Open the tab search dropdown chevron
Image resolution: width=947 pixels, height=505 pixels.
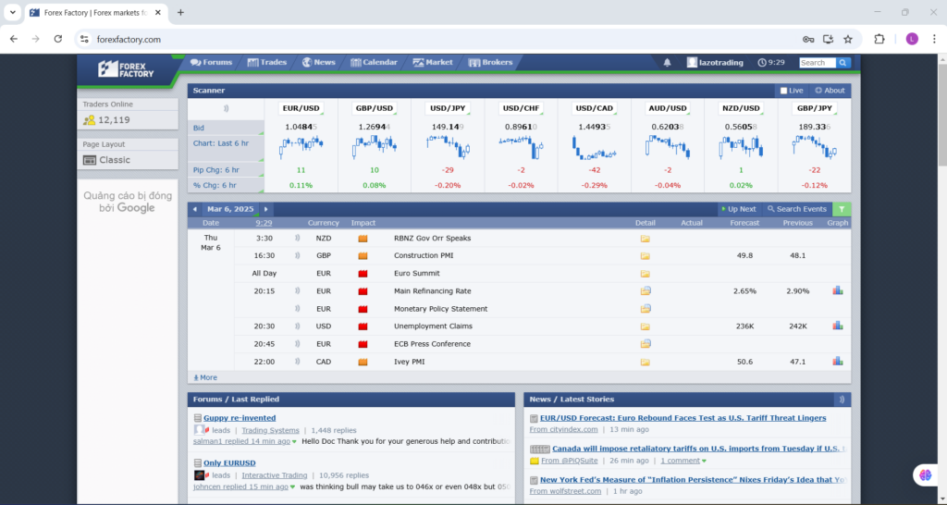click(12, 12)
